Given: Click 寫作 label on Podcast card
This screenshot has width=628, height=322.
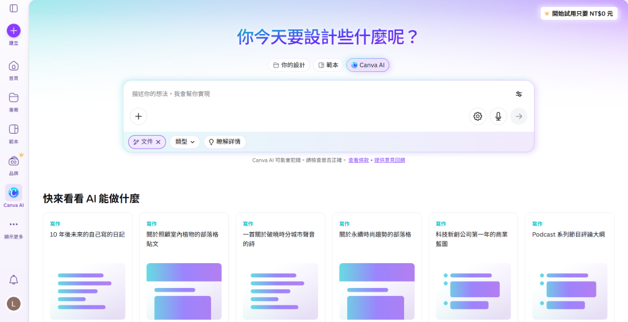Looking at the screenshot, I should (537, 224).
